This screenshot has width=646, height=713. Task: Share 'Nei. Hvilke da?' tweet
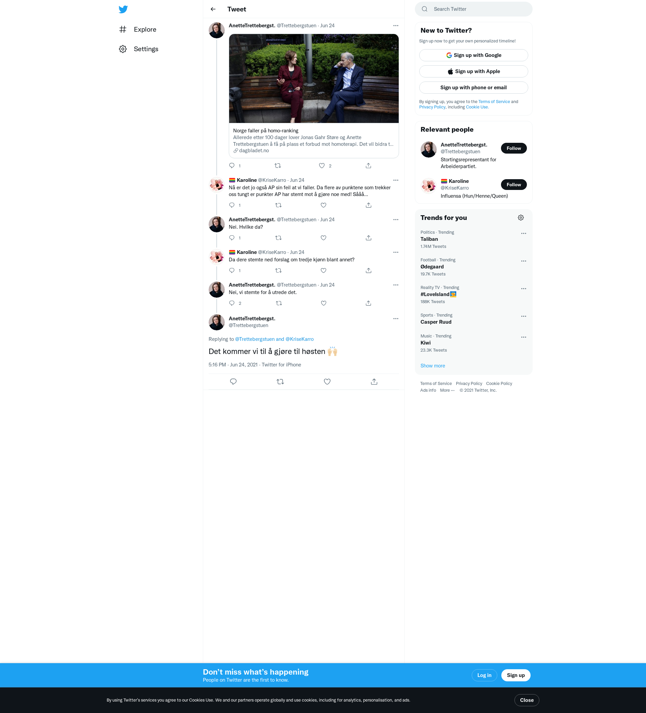(368, 238)
